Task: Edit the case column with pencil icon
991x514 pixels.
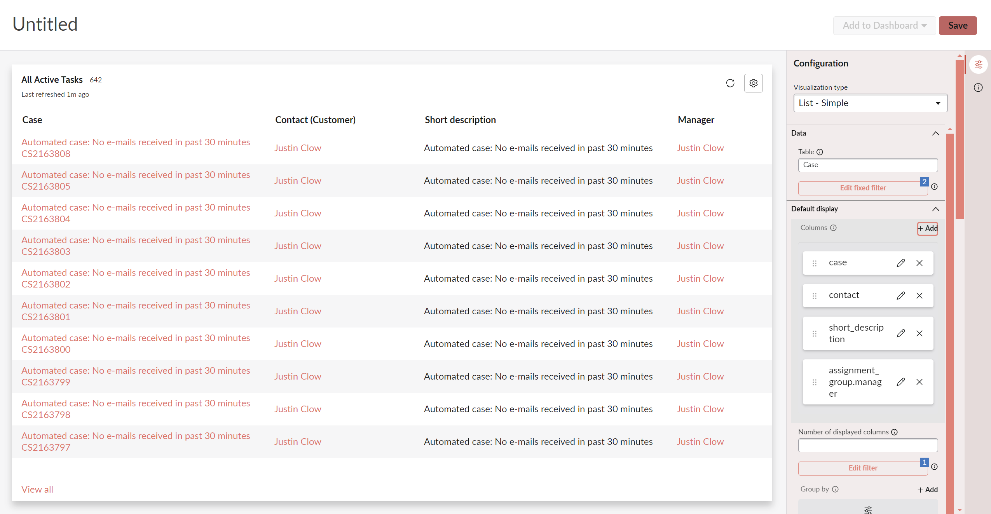Action: coord(901,263)
